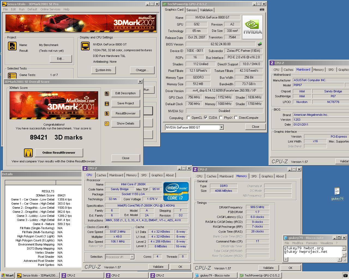349x279 pixels.
Task: Switch to 3DMark2001 in the taskbar
Action: (38, 275)
